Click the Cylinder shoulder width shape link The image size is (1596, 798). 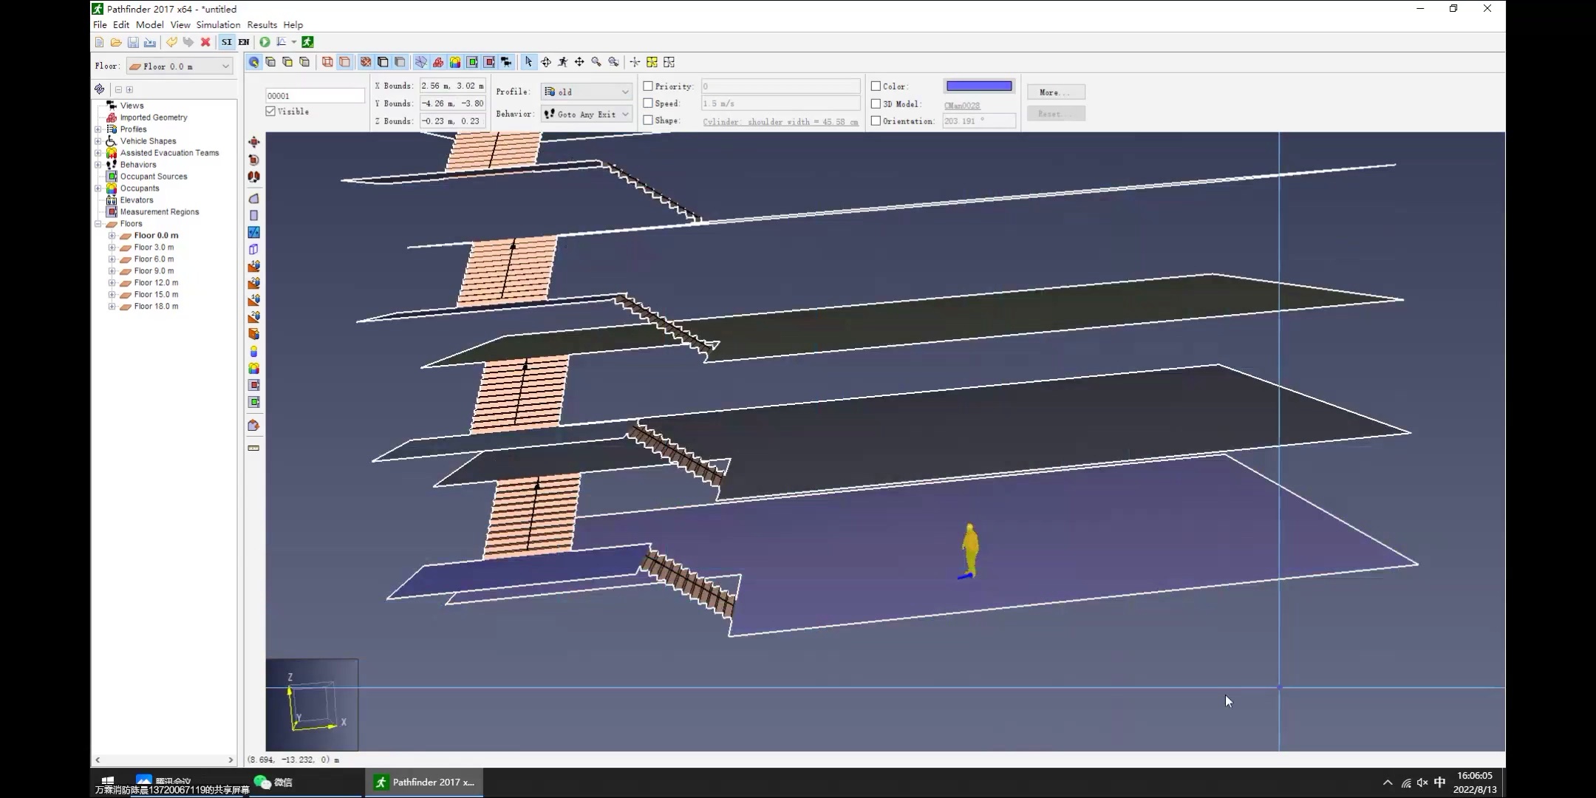point(780,122)
